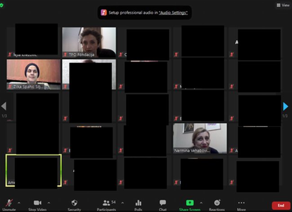292x212 pixels.
Task: Open the Security shield options
Action: pyautogui.click(x=75, y=203)
